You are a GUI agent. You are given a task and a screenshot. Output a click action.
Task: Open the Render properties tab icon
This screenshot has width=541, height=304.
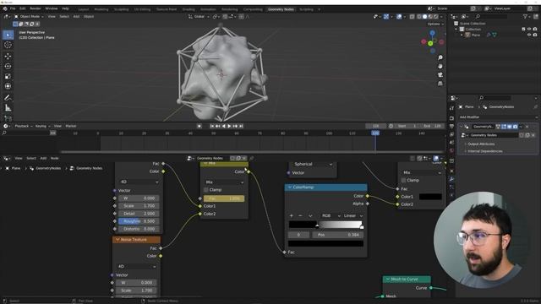click(451, 118)
